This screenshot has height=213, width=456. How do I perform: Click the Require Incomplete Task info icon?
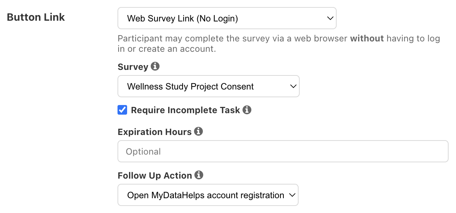[x=247, y=110]
